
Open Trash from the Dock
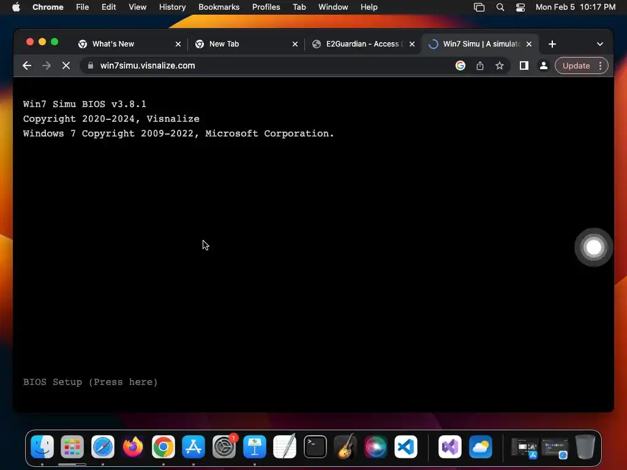585,446
